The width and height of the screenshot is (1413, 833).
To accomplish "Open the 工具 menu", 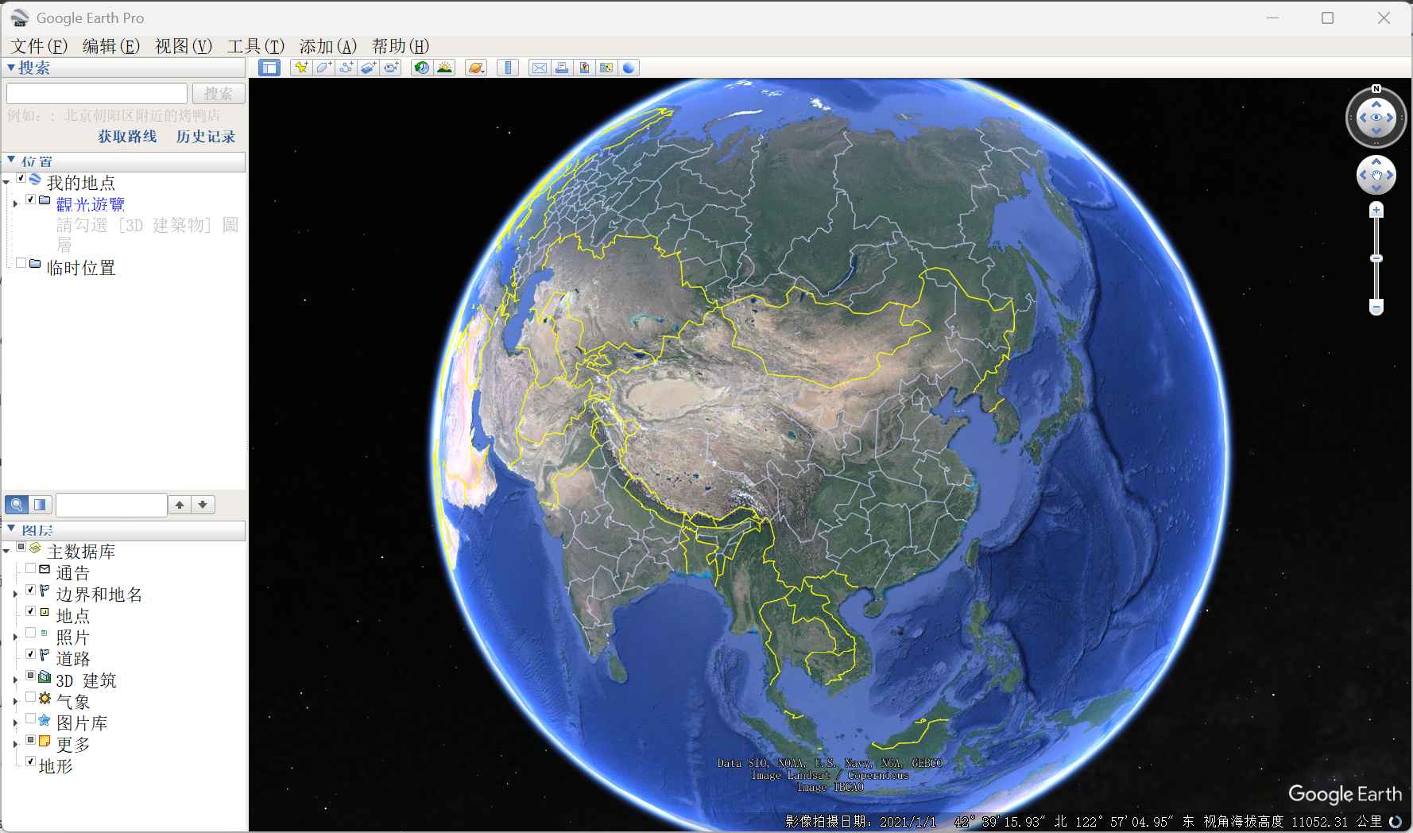I will click(x=254, y=46).
